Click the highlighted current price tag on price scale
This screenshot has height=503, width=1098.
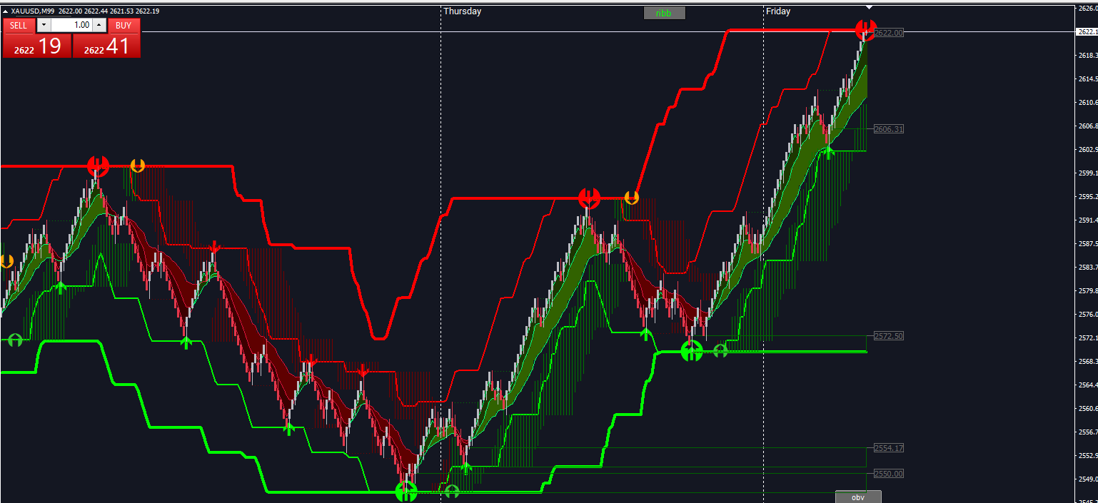click(1086, 32)
